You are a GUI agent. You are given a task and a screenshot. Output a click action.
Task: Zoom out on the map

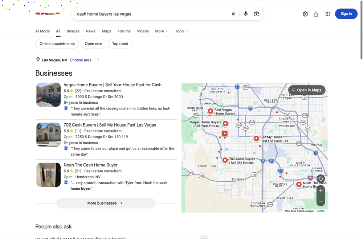[x=321, y=201]
